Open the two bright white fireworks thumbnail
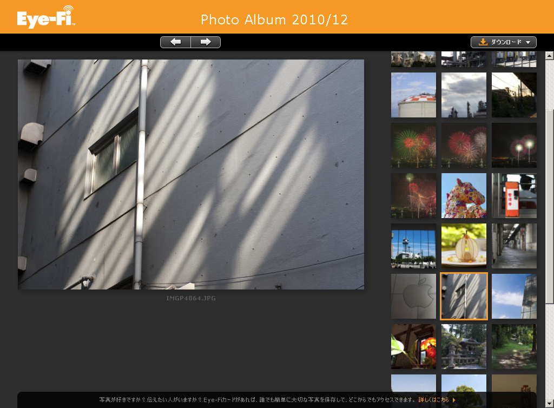Screen dimensions: 554x408 (514, 145)
